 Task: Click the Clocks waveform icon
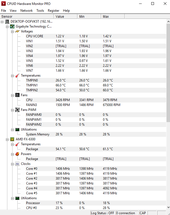click(17, 164)
